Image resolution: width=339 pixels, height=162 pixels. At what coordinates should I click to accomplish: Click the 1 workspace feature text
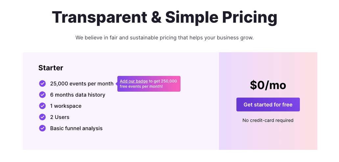pyautogui.click(x=66, y=106)
